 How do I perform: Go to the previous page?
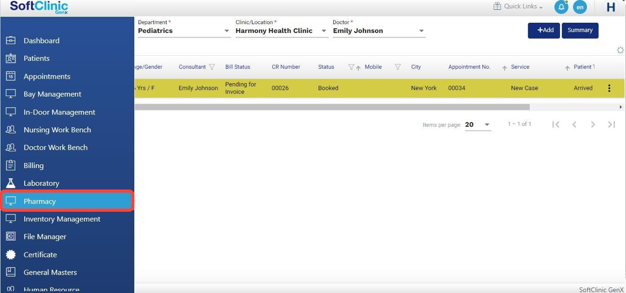click(574, 124)
